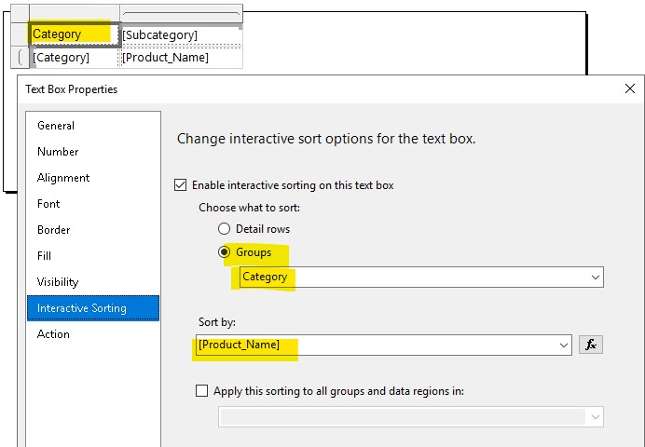Select the Groups radio button
The height and width of the screenshot is (447, 645).
tap(224, 252)
